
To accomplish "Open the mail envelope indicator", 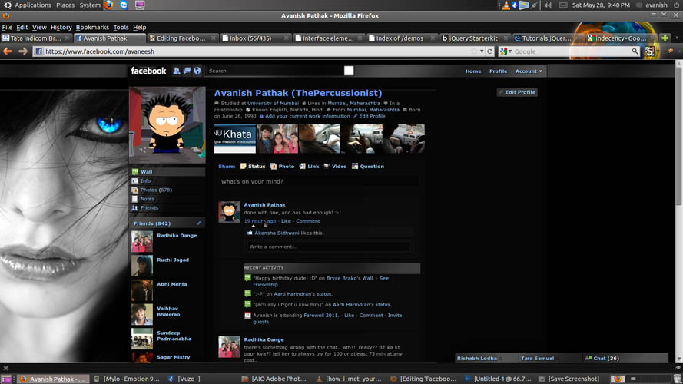I will click(x=563, y=5).
